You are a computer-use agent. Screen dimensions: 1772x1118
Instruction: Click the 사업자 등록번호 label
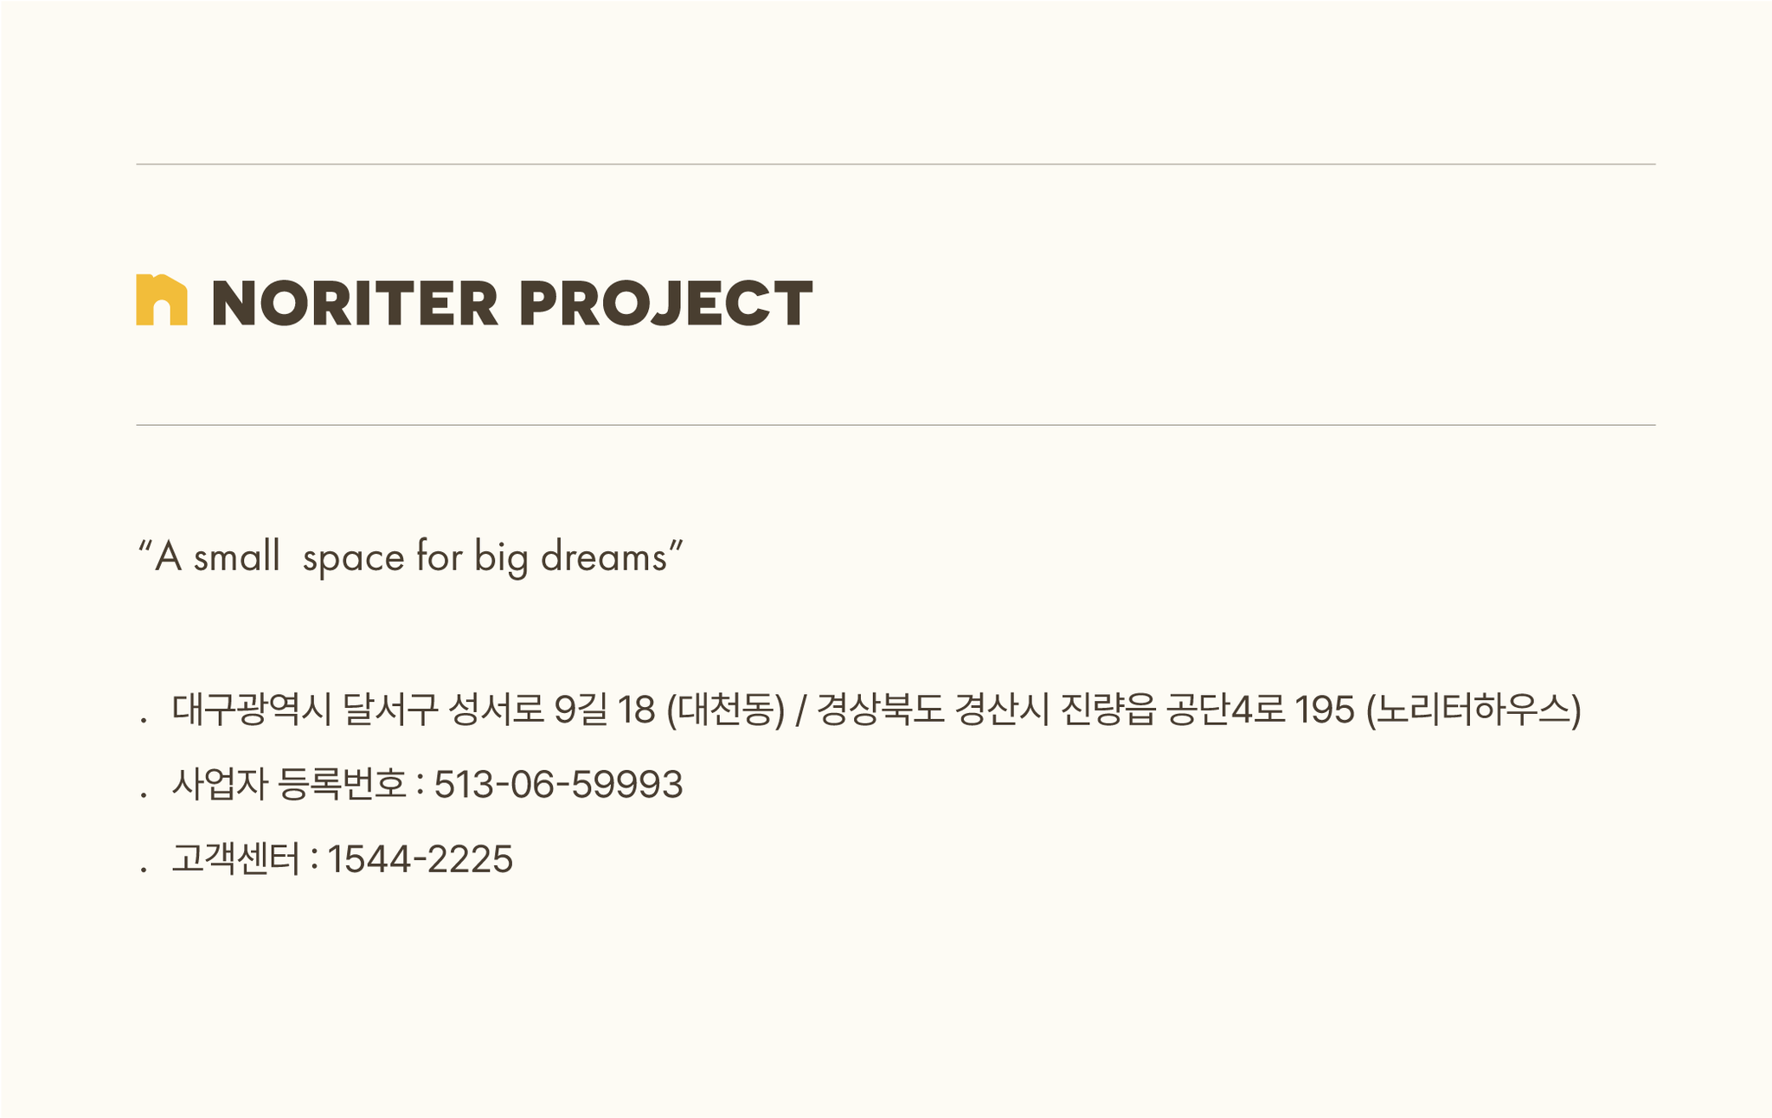pos(288,784)
